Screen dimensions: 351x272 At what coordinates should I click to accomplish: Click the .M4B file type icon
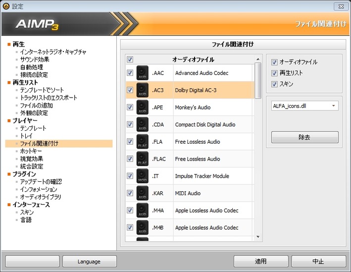tap(143, 227)
